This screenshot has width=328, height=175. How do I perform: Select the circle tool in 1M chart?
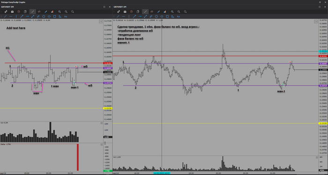pyautogui.click(x=157, y=16)
